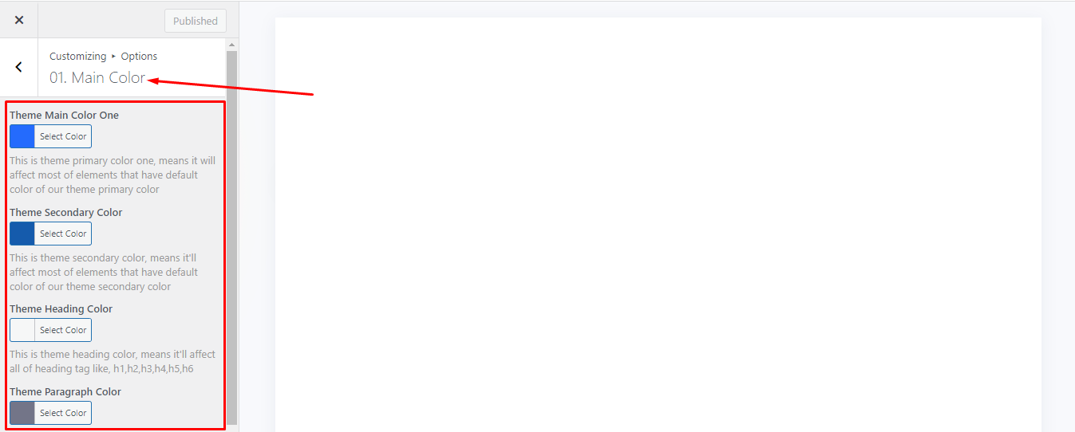Click the sidebar vertical scrollbar thumb
Viewport: 1075px width, 432px height.
coord(232,239)
